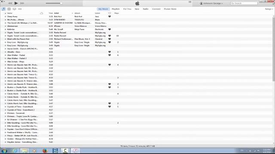275x154 pixels.
Task: Play the current track
Action: [x=16, y=3]
